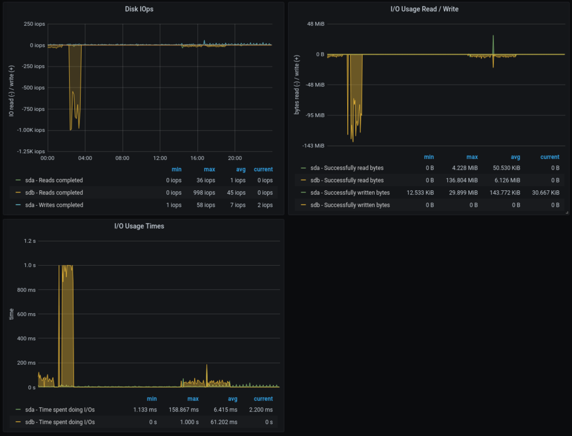The width and height of the screenshot is (572, 436).
Task: Toggle the sdb - Successfully written bytes series
Action: [350, 205]
